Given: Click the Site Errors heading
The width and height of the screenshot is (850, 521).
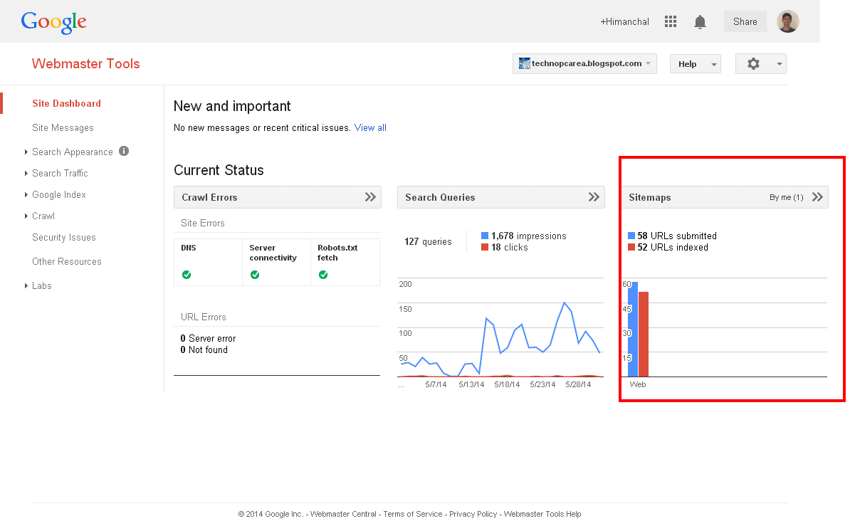Looking at the screenshot, I should [203, 223].
